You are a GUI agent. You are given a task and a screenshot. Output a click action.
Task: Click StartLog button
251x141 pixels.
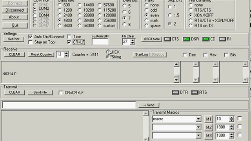point(141,54)
